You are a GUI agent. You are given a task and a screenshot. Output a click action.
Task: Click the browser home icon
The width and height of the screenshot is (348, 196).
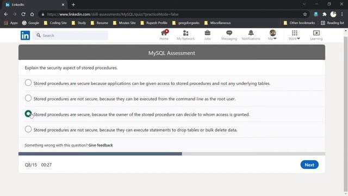[32, 14]
